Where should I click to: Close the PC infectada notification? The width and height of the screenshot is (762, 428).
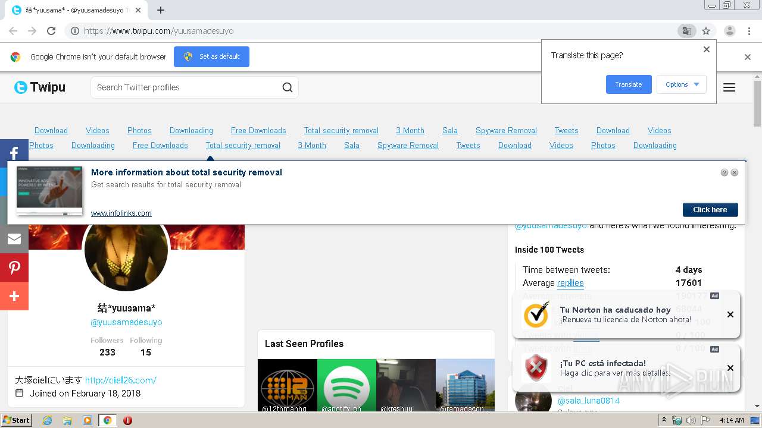click(730, 368)
